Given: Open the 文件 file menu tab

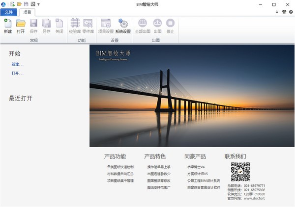Looking at the screenshot, I should coord(9,12).
